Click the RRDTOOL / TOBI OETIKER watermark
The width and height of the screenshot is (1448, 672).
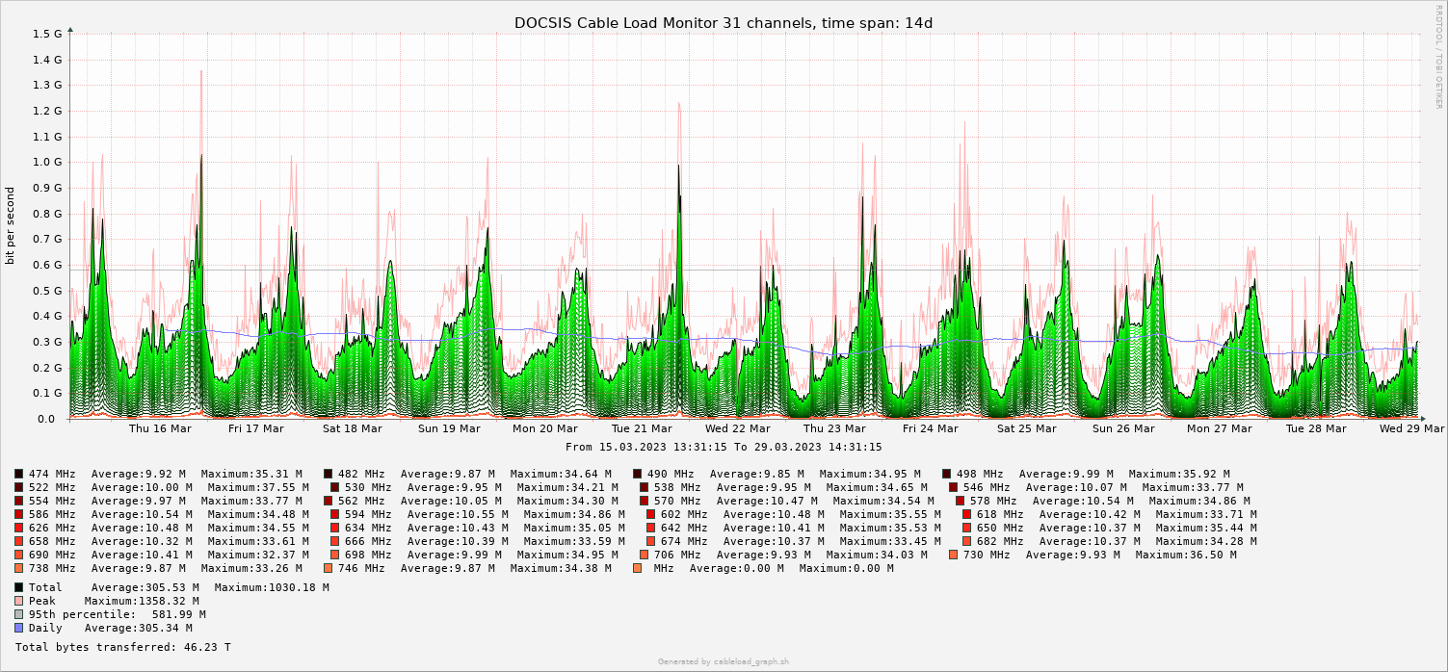coord(1438,56)
